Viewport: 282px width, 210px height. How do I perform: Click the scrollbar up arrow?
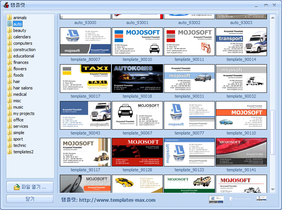point(273,18)
